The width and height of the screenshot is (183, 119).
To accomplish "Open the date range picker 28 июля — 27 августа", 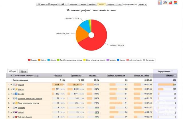I will [52, 5].
